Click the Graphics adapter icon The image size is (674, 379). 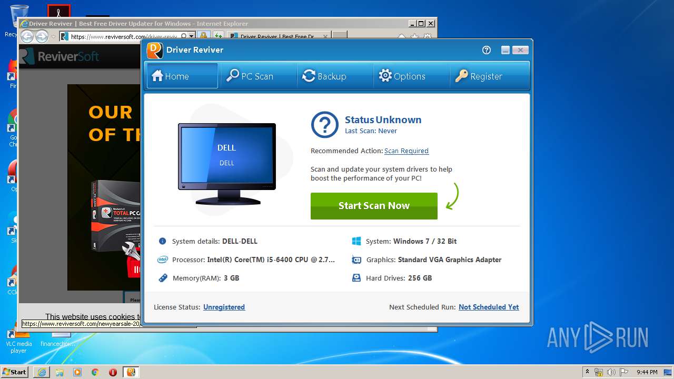point(356,260)
